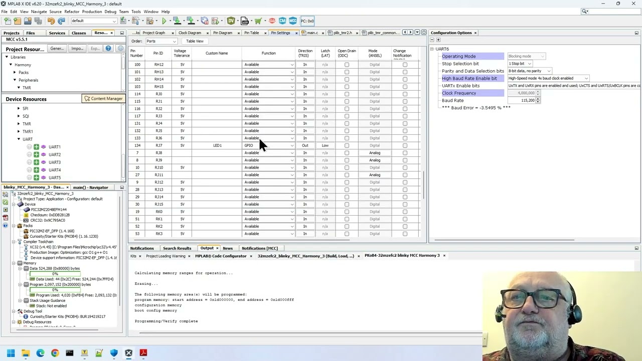Click the globe icon in Project Resources

tap(120, 49)
